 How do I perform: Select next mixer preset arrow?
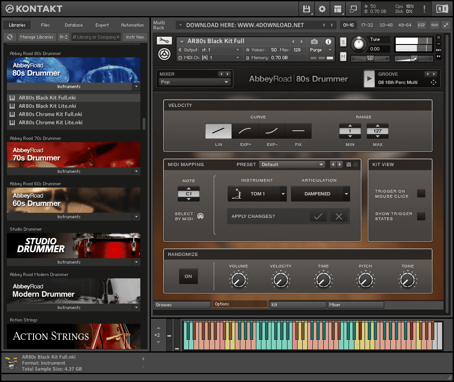point(227,74)
